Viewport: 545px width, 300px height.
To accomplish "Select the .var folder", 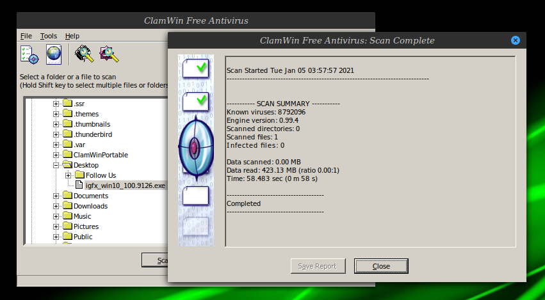I will point(79,145).
